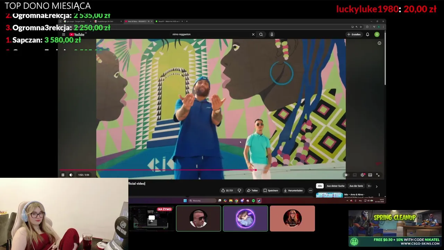Click the Teilen share button

(252, 190)
